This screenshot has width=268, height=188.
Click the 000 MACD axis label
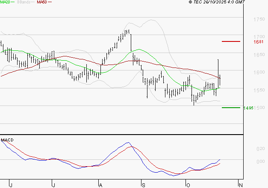point(261,162)
